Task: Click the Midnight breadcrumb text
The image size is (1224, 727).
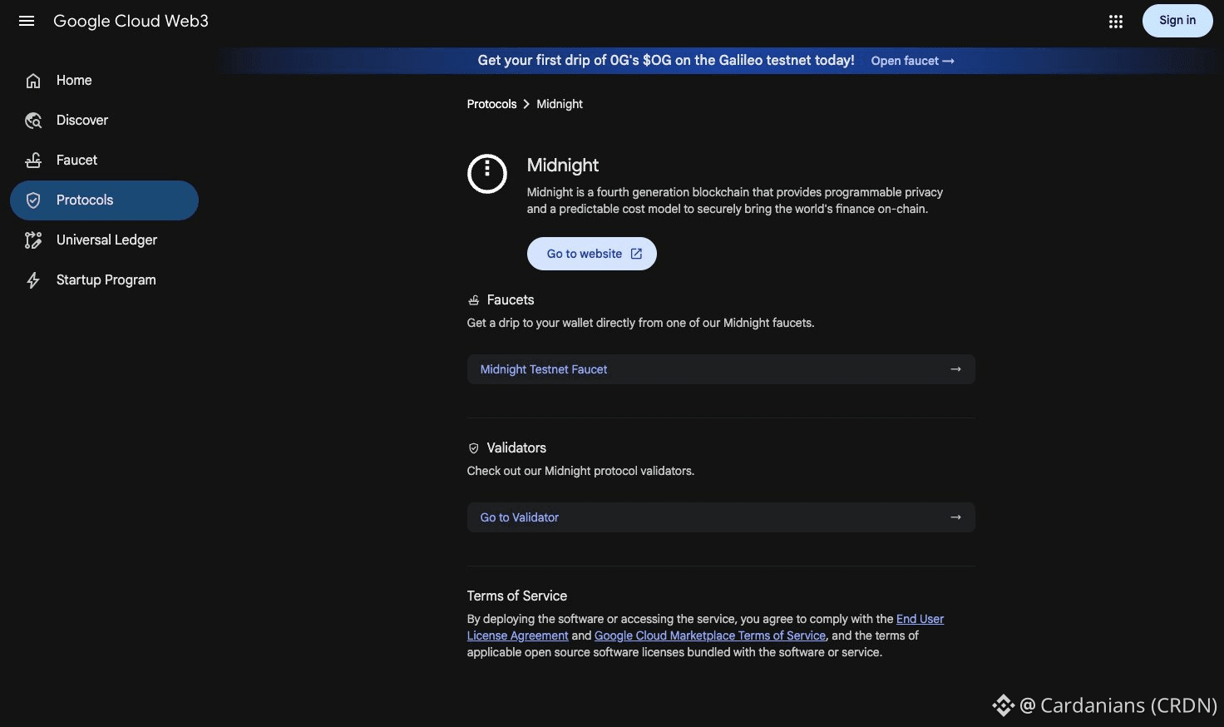Action: [560, 104]
